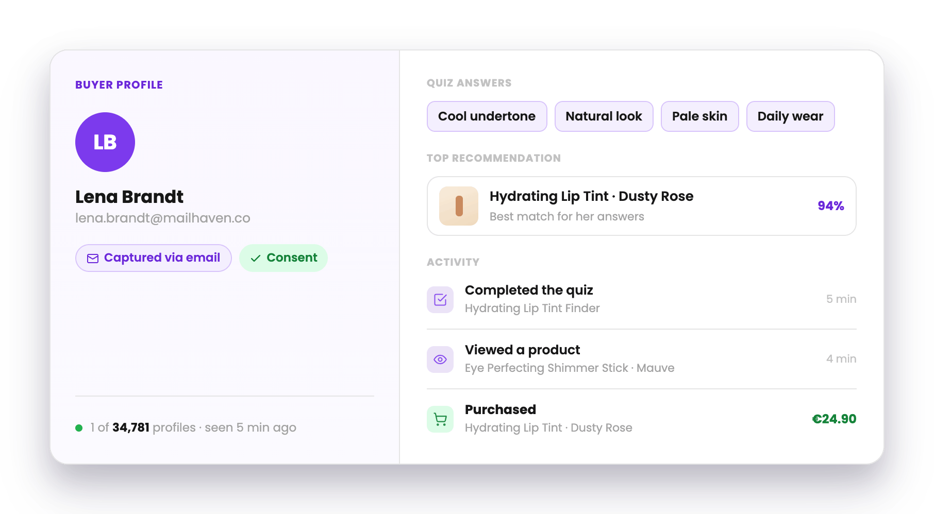Open the lip tint product thumbnail

coord(459,206)
